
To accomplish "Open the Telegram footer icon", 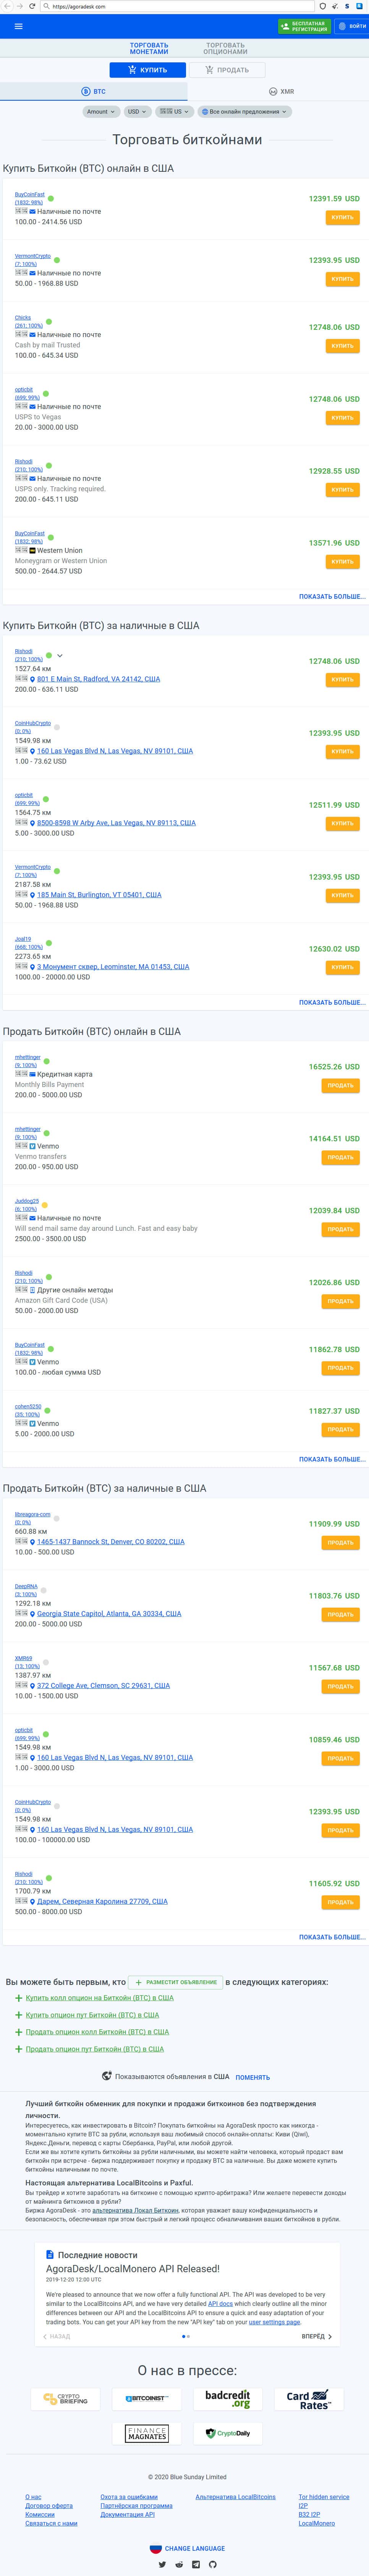I will pos(196,2564).
